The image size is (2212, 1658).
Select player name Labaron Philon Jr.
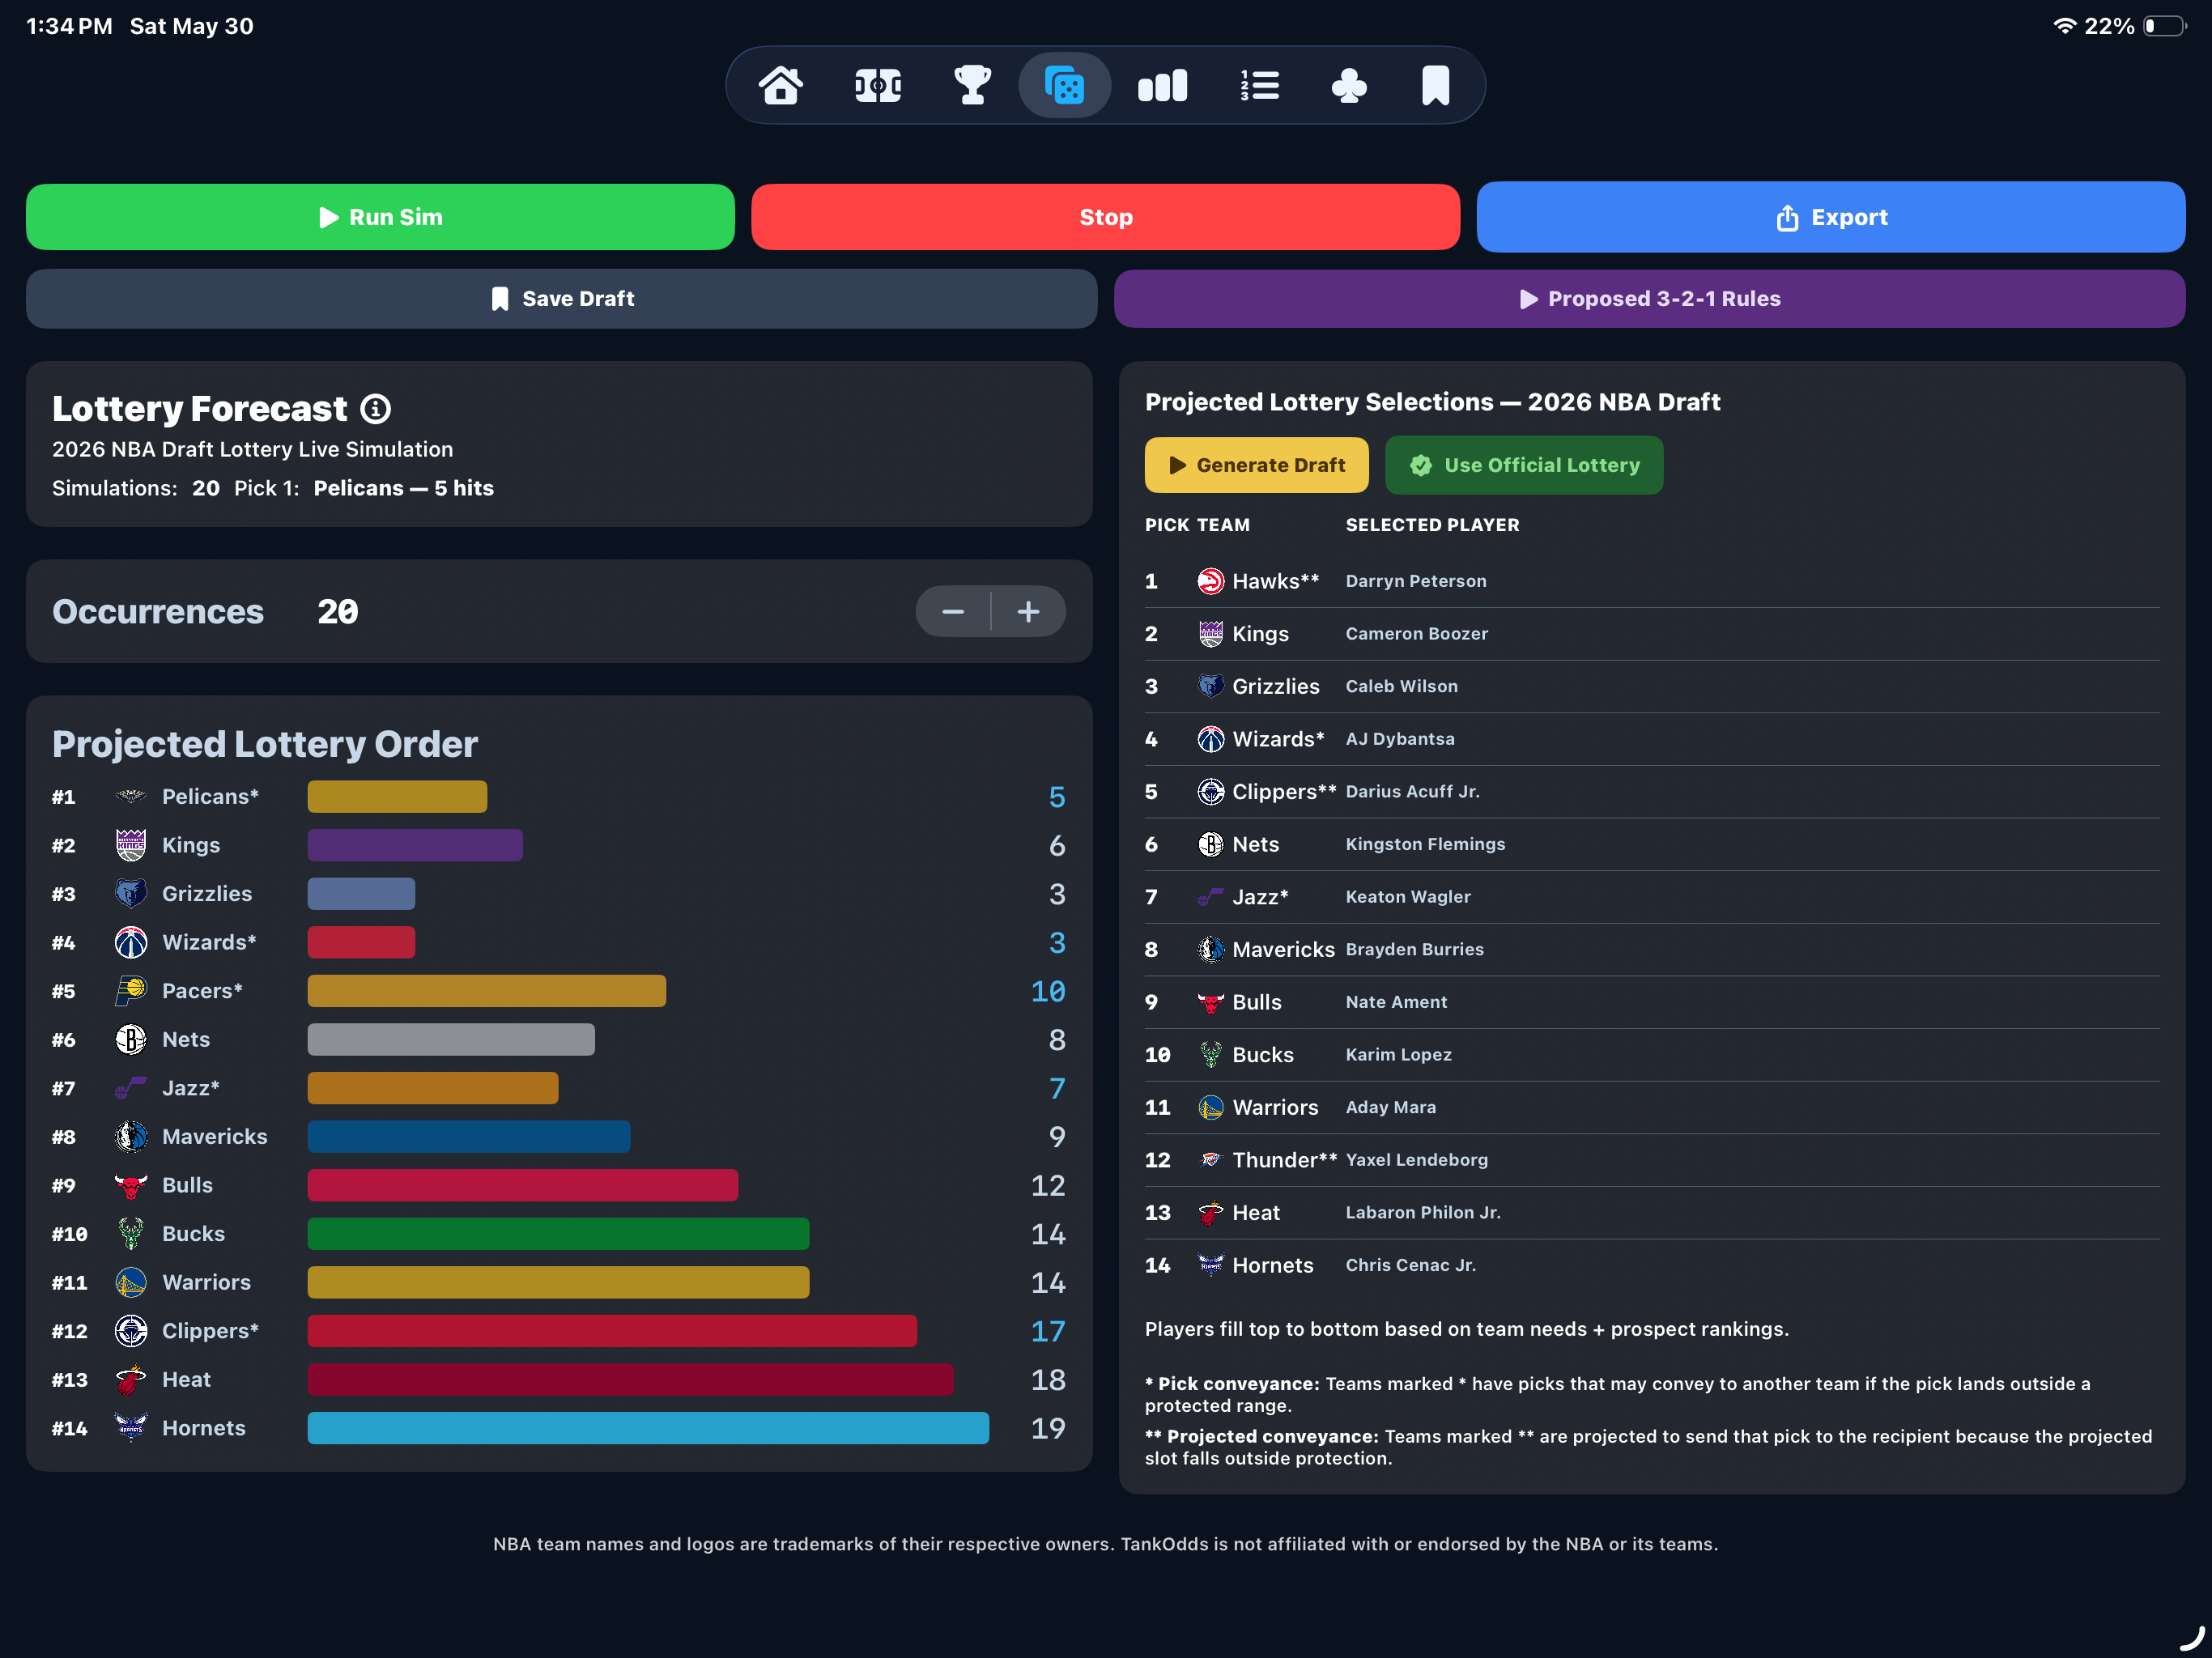pyautogui.click(x=1423, y=1212)
